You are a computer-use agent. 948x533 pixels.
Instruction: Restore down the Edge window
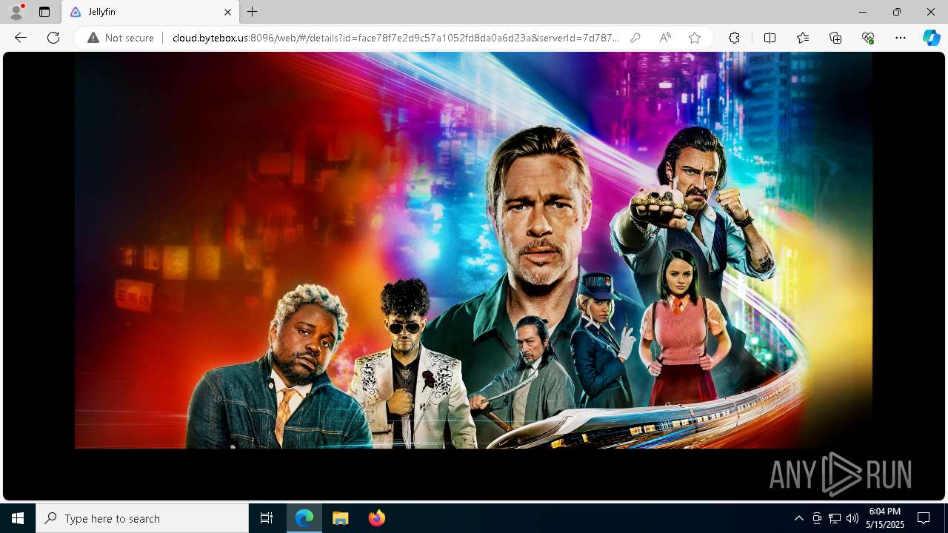coord(897,12)
